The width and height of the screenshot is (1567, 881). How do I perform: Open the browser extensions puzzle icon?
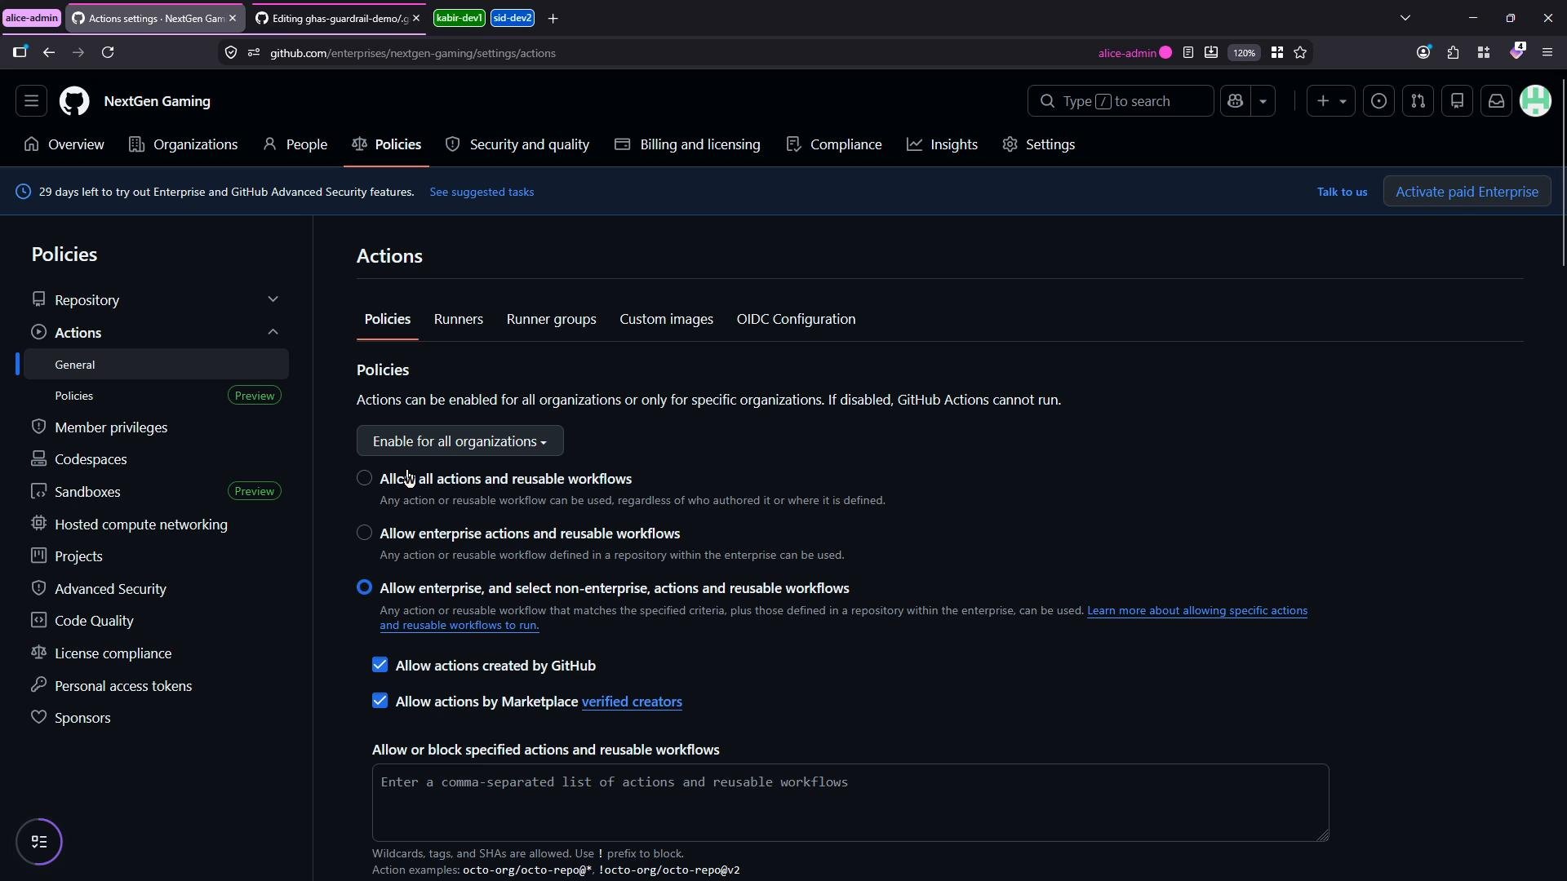click(x=1454, y=52)
